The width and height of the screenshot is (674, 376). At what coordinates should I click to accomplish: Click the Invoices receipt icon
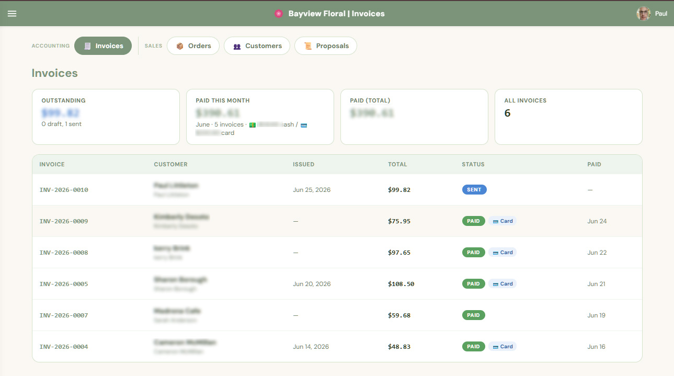[87, 46]
